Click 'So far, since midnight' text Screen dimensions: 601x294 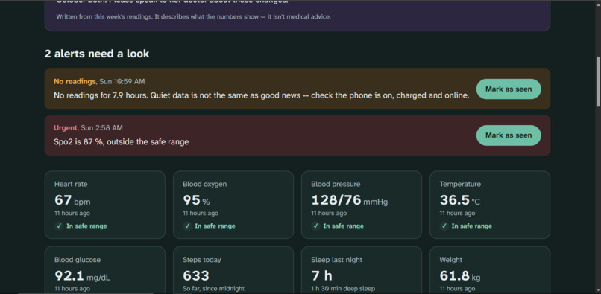[x=213, y=289]
